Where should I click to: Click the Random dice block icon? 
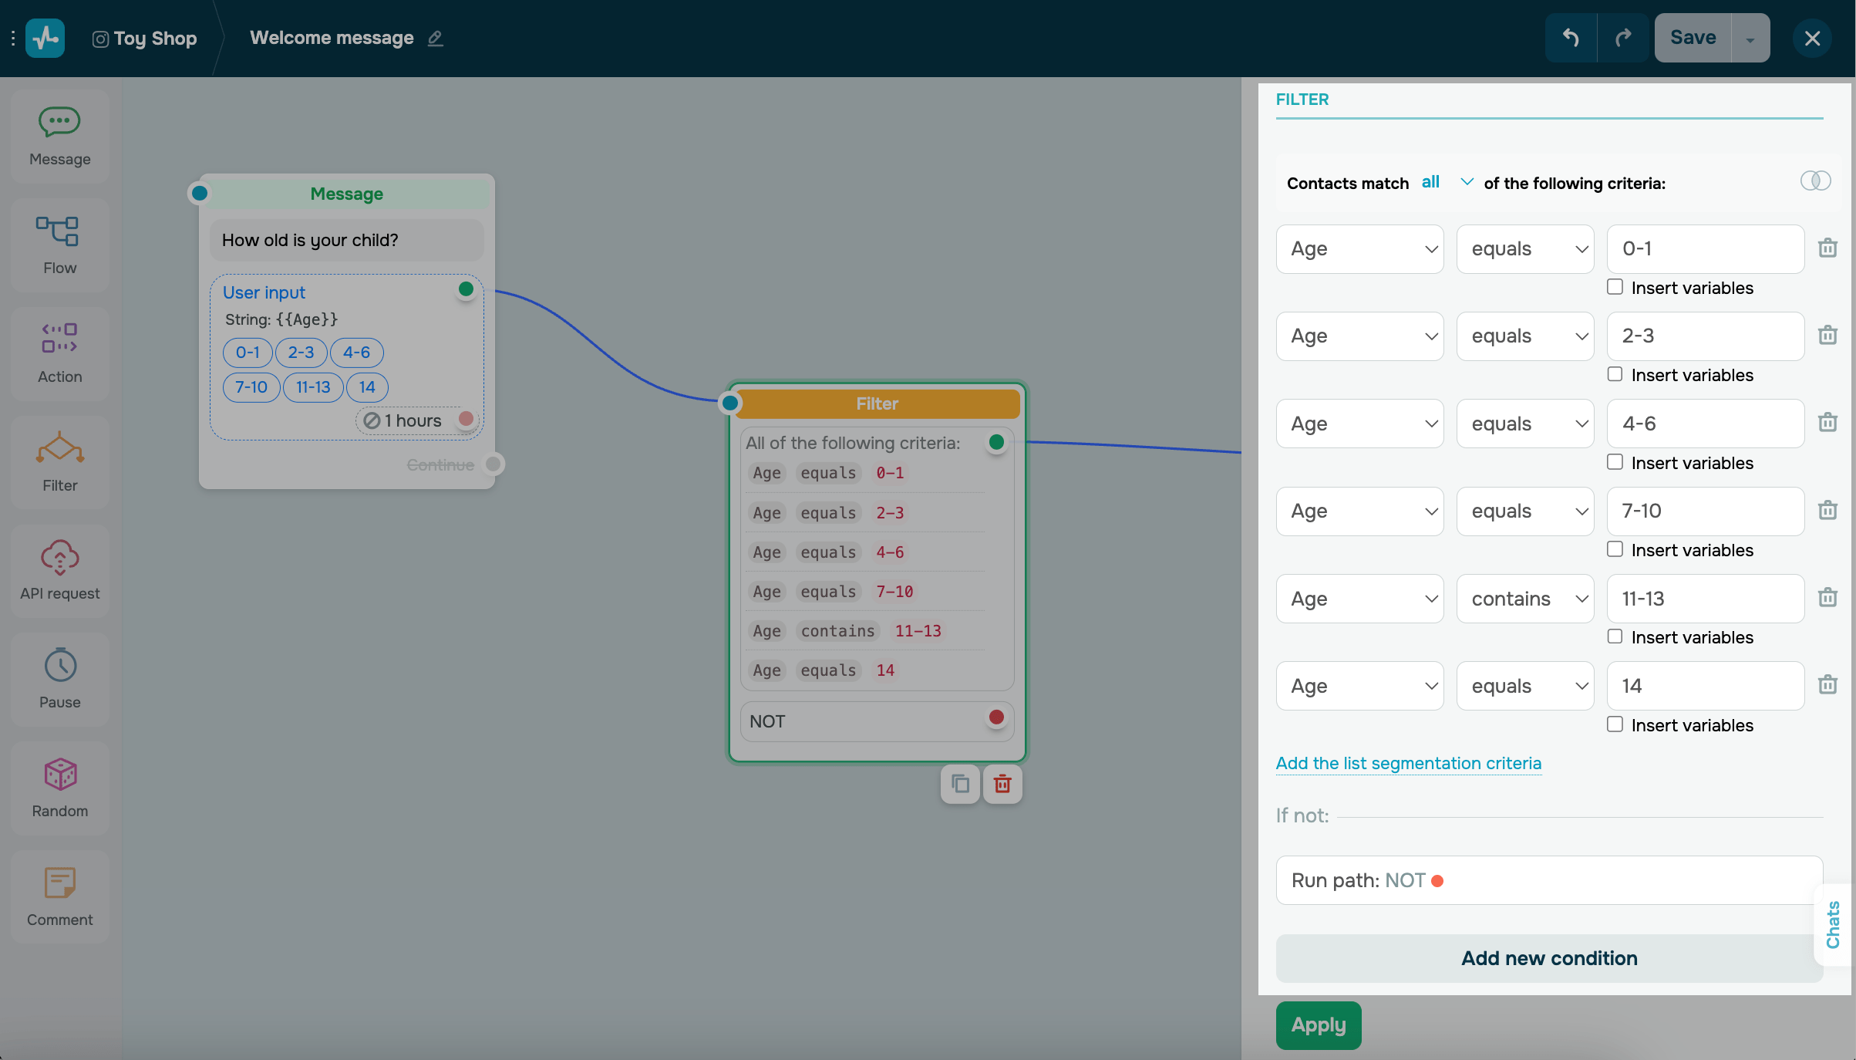tap(59, 775)
